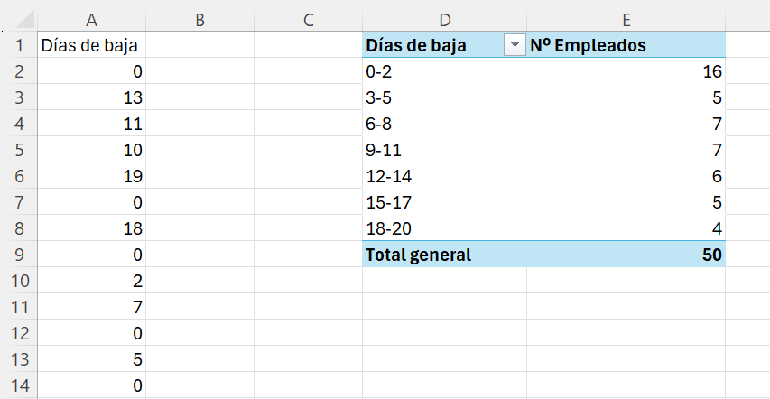Click cell with value 13 in column A
Viewport: 770px width, 399px height.
coord(90,98)
